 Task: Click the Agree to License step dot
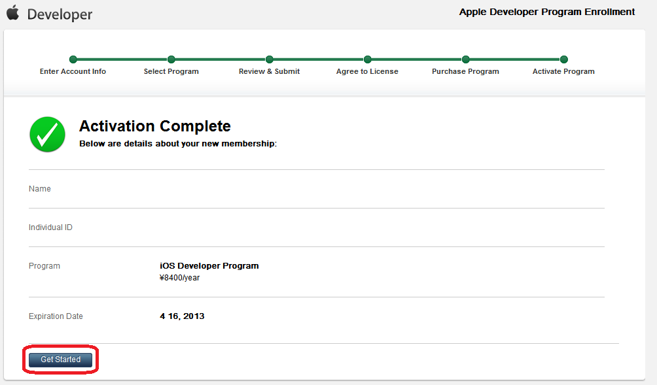(368, 59)
